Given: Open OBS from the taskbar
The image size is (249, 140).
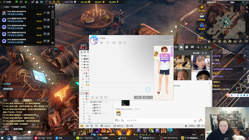Looking at the screenshot, I should (x=169, y=138).
